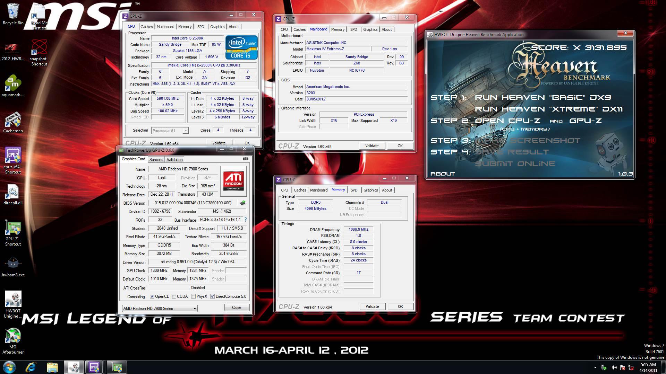Click Run Heaven "Xtreme" DX11 step
666x374 pixels.
pos(549,109)
